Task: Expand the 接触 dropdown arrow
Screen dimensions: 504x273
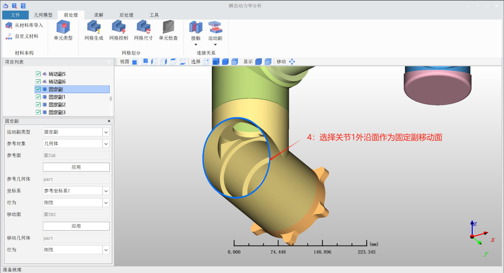Action: pyautogui.click(x=196, y=45)
